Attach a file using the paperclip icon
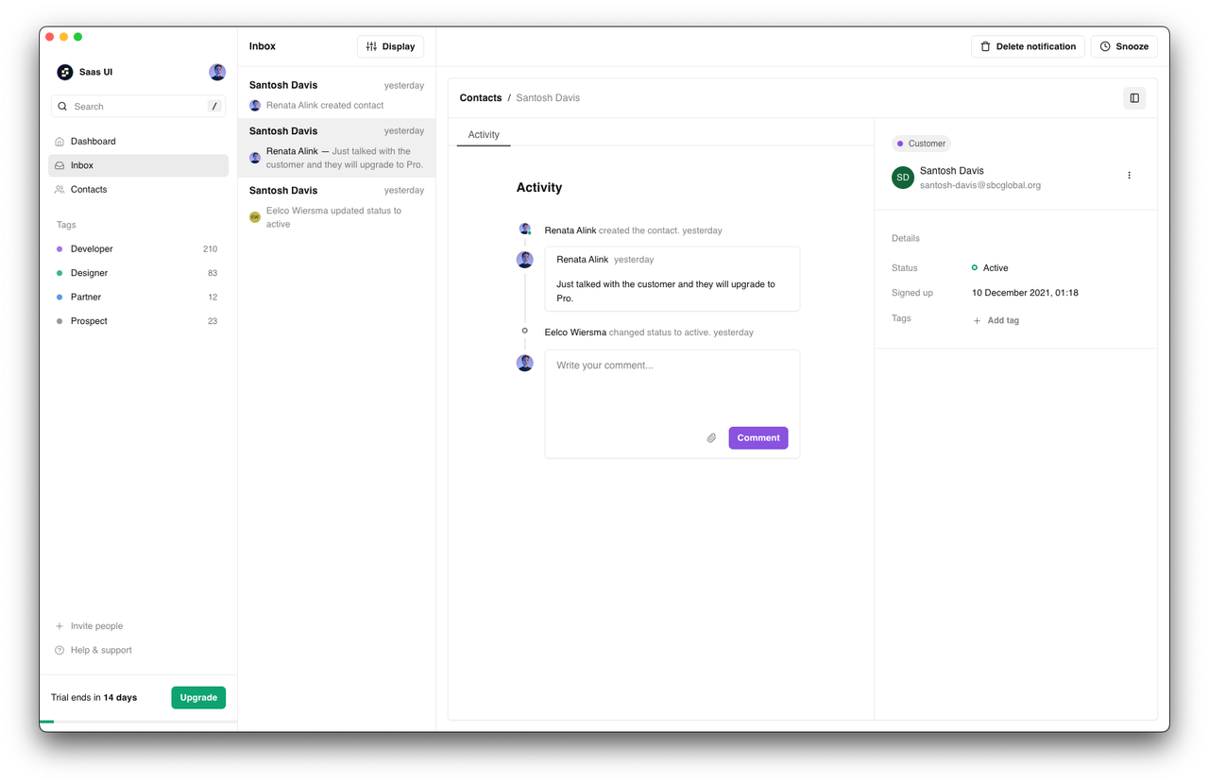The height and width of the screenshot is (784, 1209). click(x=711, y=437)
